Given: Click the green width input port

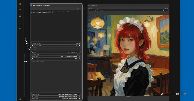Looking at the screenshot, I should tap(31, 48).
